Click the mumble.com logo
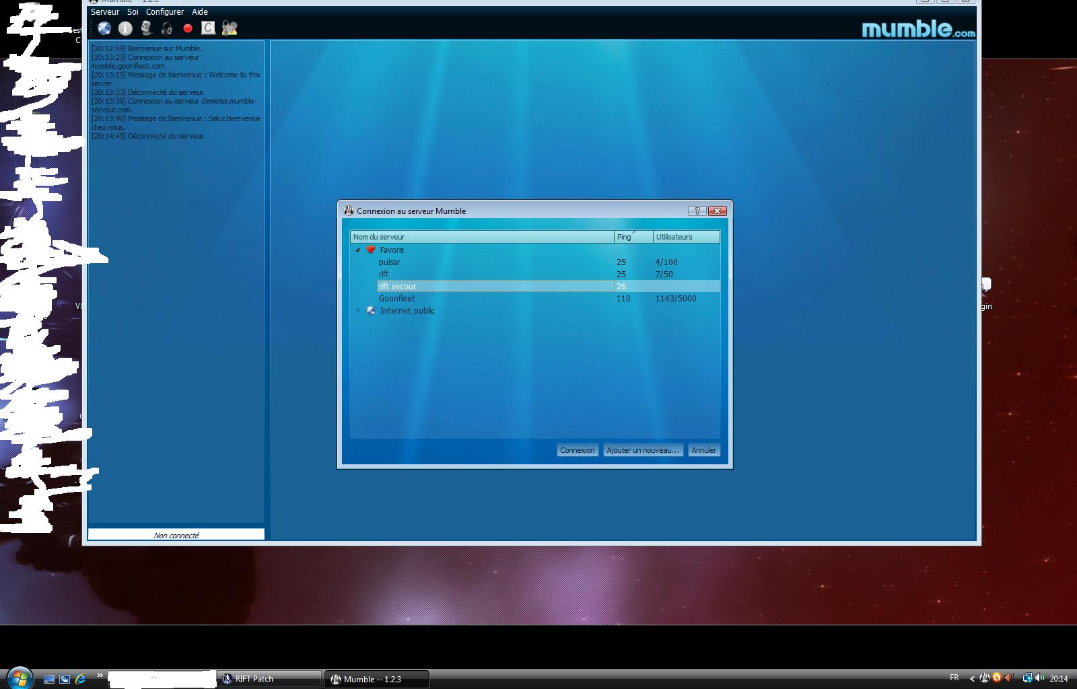This screenshot has height=689, width=1077. (918, 29)
